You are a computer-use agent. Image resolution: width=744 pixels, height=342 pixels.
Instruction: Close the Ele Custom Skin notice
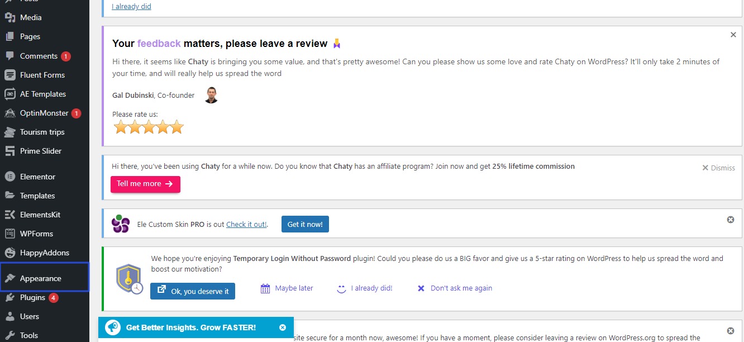pos(731,220)
